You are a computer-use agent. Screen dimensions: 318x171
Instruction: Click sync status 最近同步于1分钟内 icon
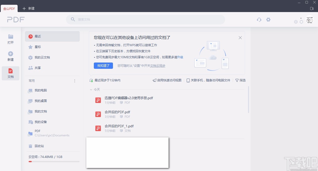click(x=91, y=80)
